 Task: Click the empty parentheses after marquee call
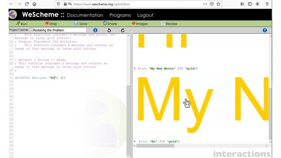tap(63, 78)
